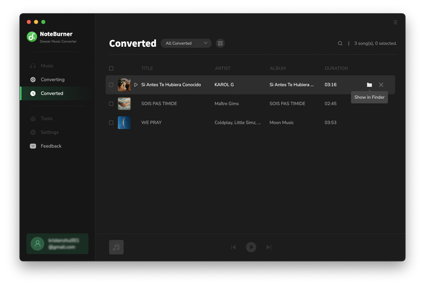The height and width of the screenshot is (287, 425).
Task: Skip to previous track button
Action: click(233, 247)
